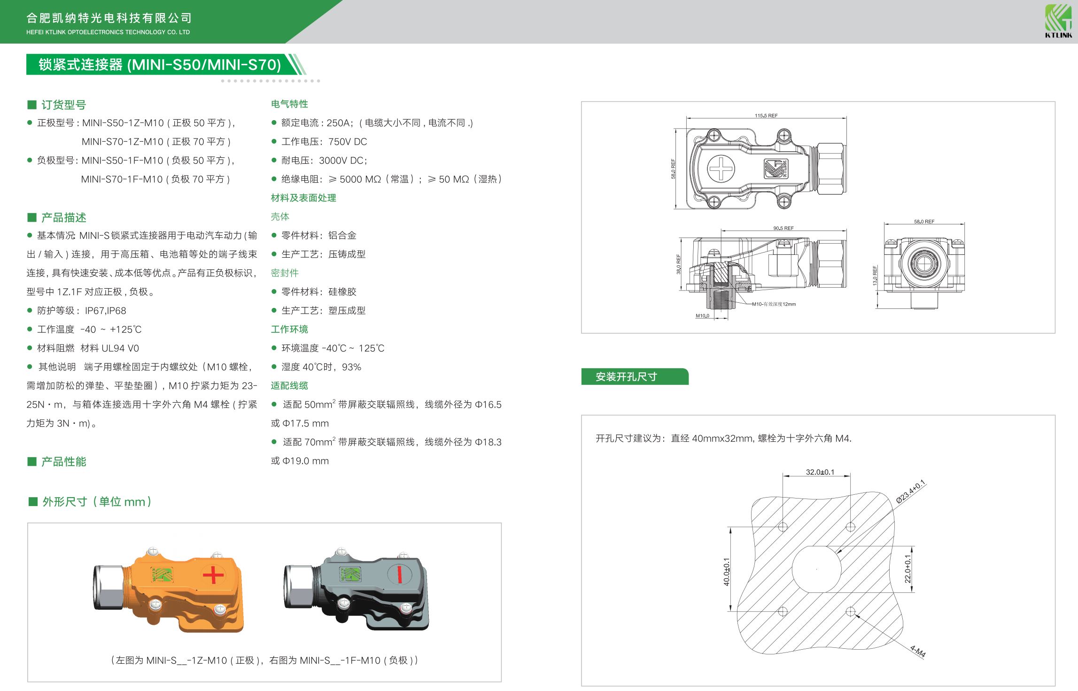1078x691 pixels.
Task: Click the M10-有效深度12mm callout
Action: [x=774, y=304]
